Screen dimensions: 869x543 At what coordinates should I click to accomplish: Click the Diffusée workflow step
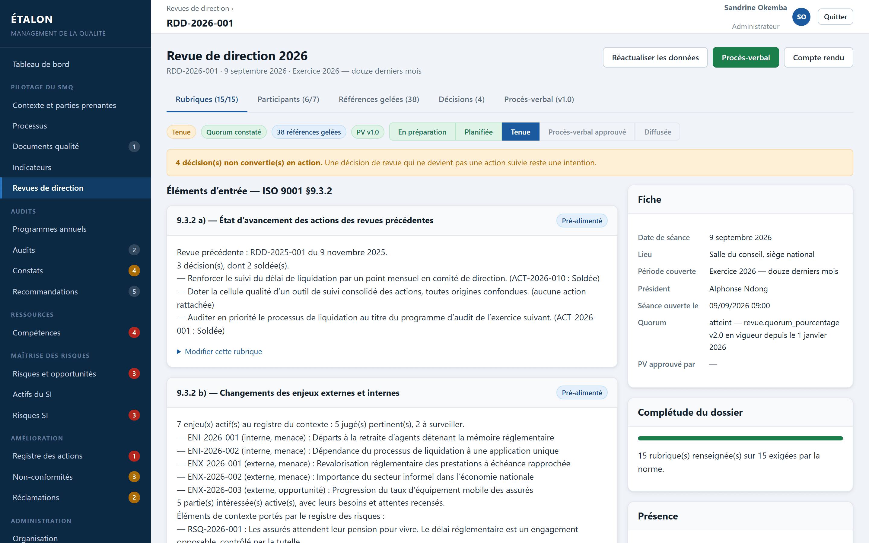tap(657, 132)
